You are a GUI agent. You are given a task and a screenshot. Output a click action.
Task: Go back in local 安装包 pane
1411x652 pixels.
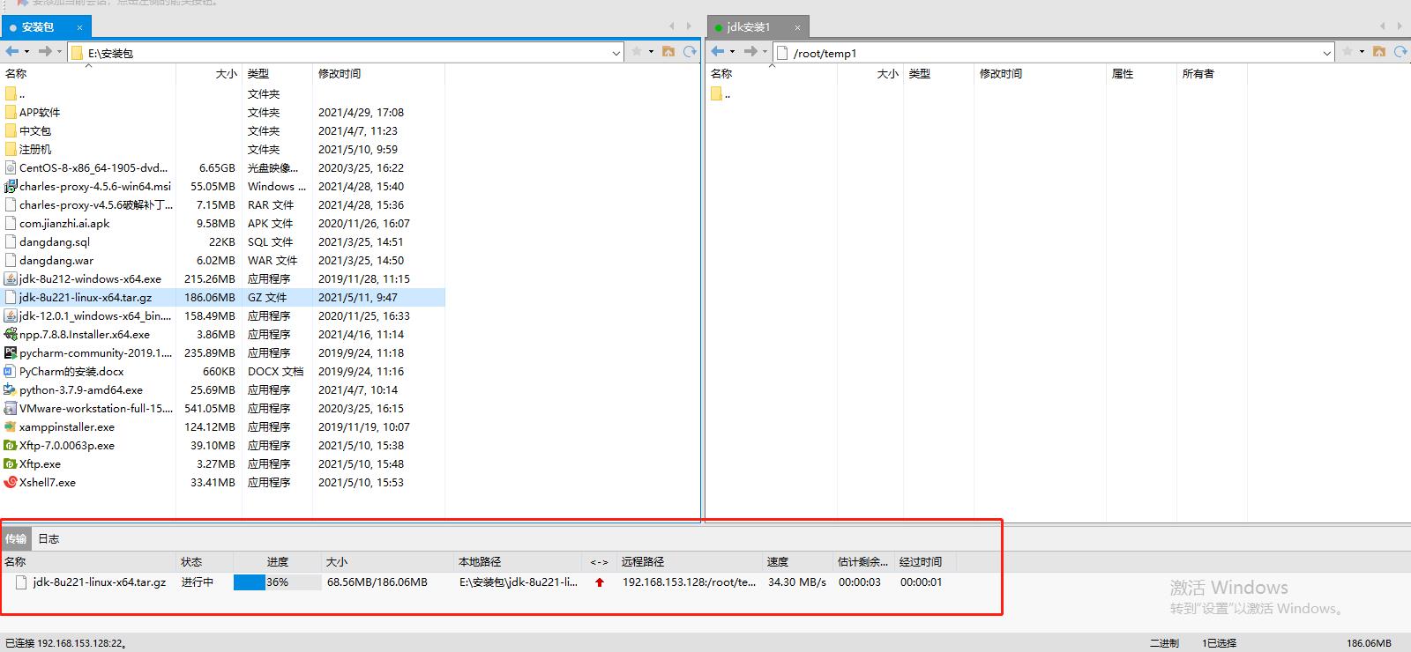point(12,52)
